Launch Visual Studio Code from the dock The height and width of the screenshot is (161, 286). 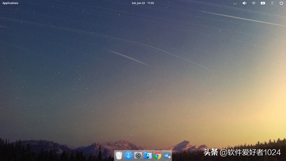tap(167, 156)
